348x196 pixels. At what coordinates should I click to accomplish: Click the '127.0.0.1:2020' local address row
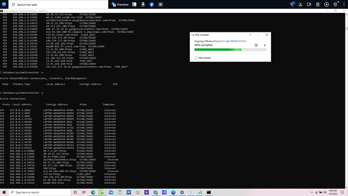20,110
